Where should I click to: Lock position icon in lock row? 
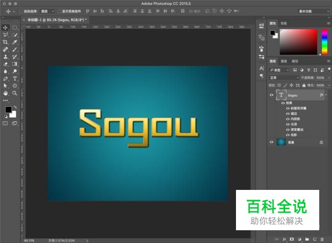[291, 85]
